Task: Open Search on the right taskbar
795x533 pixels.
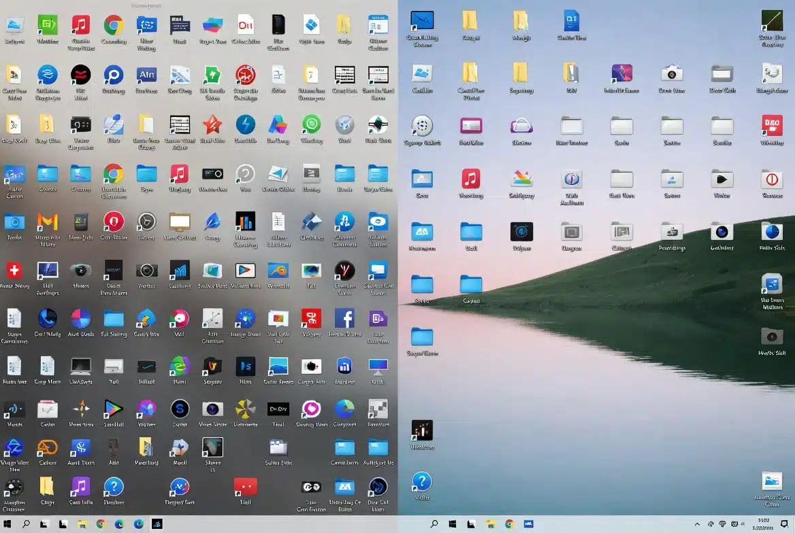Action: coord(434,524)
